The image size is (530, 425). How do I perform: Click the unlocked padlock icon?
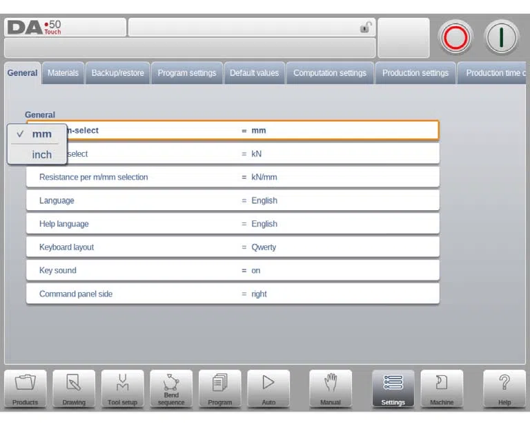365,27
